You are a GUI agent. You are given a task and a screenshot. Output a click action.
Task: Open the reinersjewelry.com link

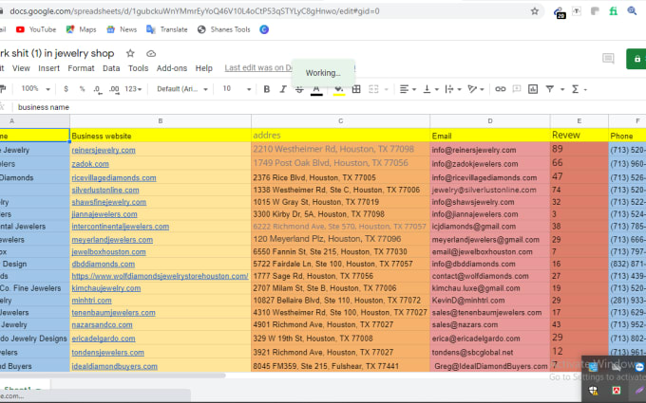(x=104, y=150)
